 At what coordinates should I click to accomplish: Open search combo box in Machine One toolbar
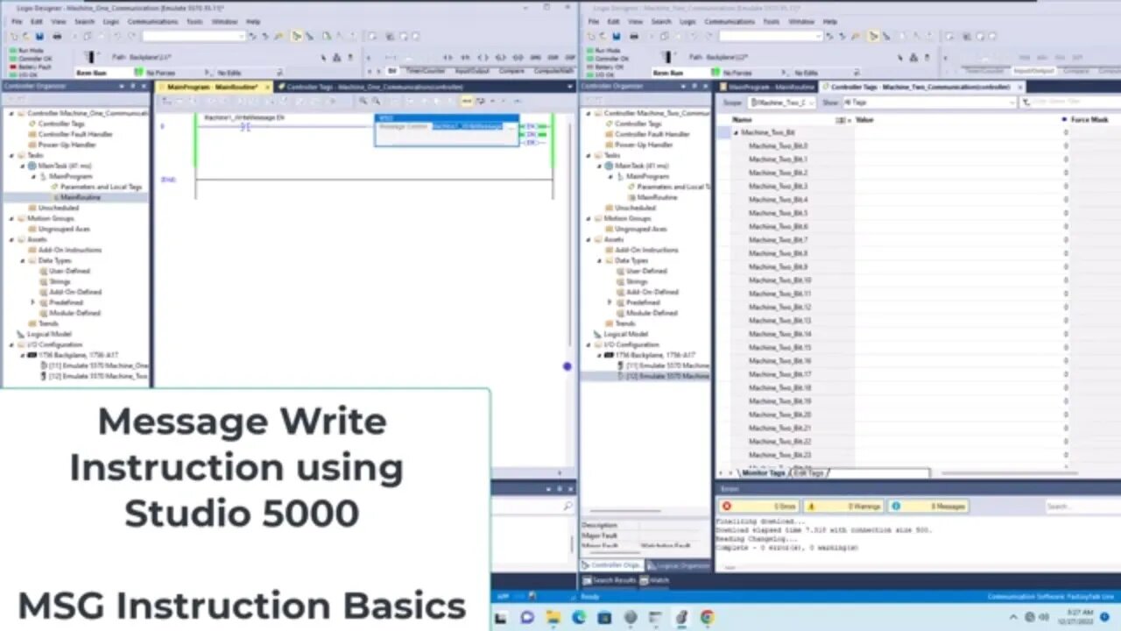tap(193, 36)
